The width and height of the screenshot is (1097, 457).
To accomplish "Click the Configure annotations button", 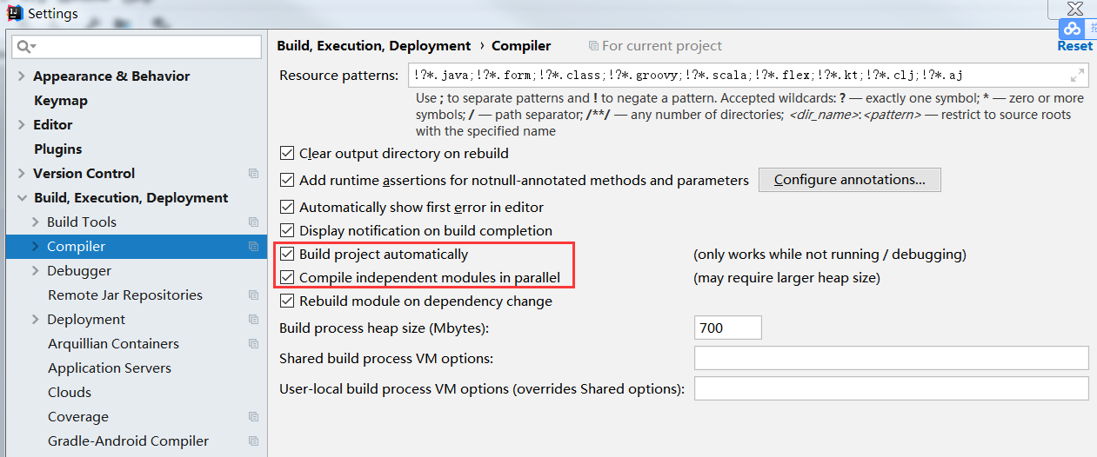I will [850, 180].
